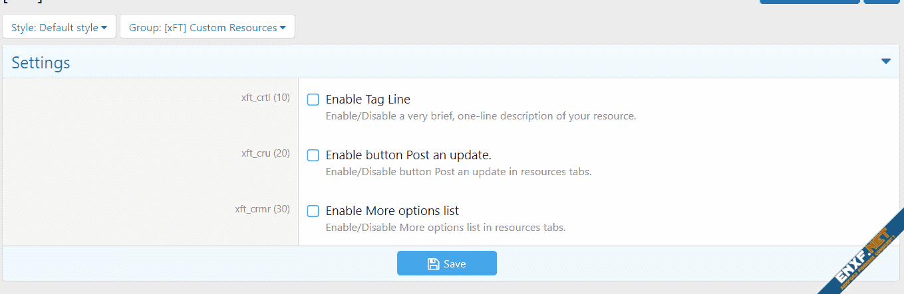The image size is (904, 294).
Task: Click the floppy disk icon on Save
Action: 433,263
